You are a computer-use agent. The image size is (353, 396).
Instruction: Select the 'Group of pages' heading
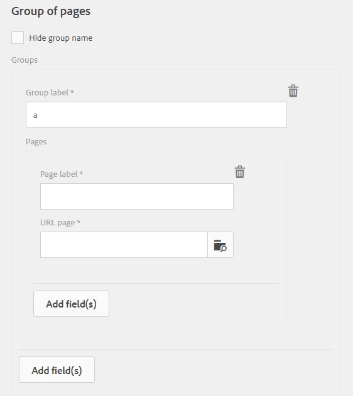tap(51, 11)
